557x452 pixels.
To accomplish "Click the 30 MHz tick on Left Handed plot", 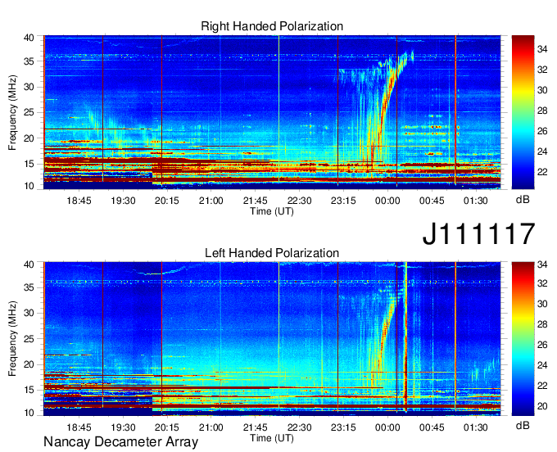I will (29, 313).
